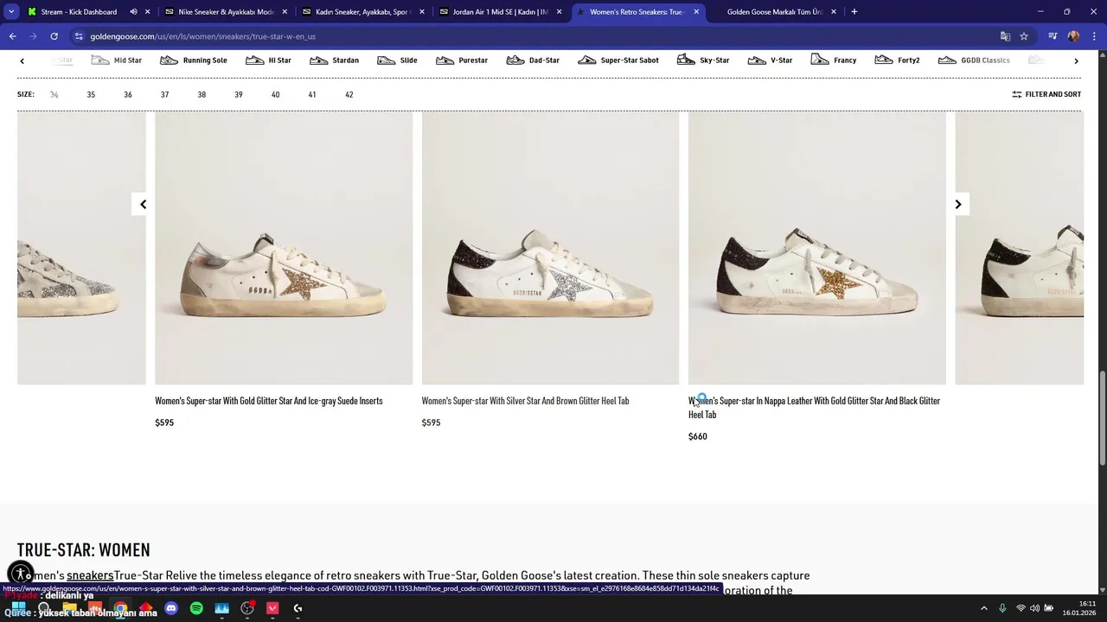Bookmark this page with the star
The image size is (1107, 622).
click(x=1024, y=36)
